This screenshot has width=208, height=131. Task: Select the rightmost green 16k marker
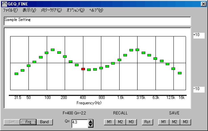point(180,73)
